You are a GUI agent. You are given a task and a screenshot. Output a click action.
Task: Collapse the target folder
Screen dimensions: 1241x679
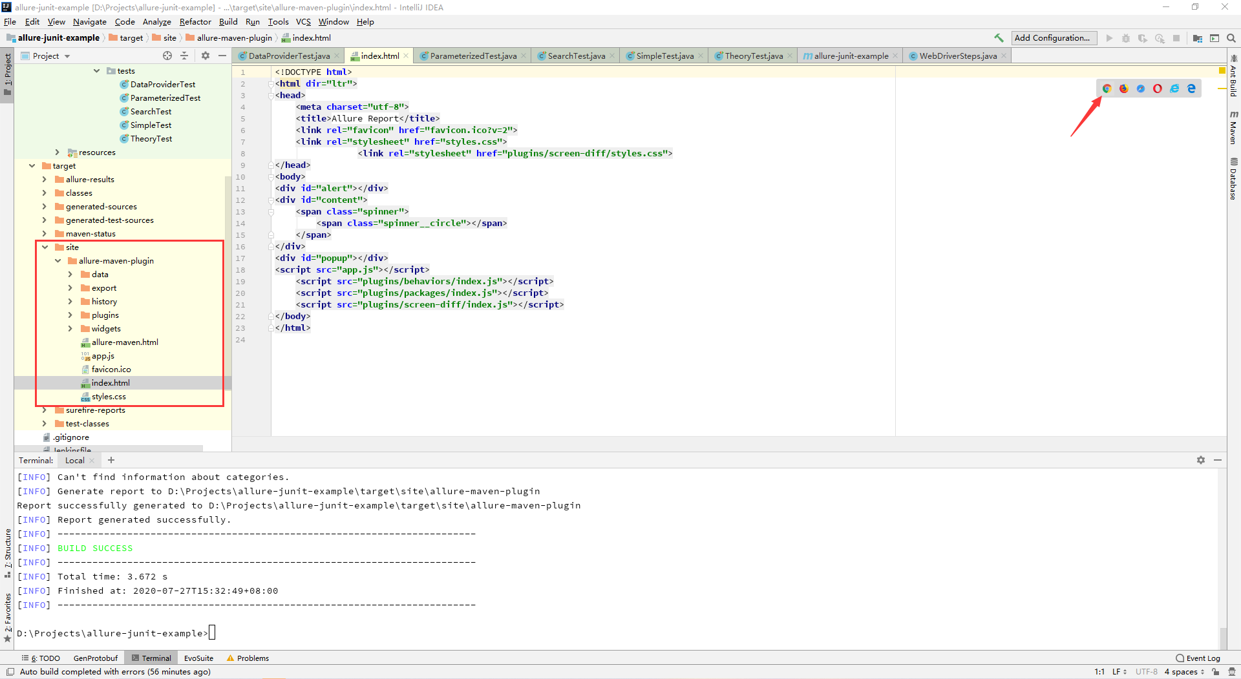[x=32, y=166]
